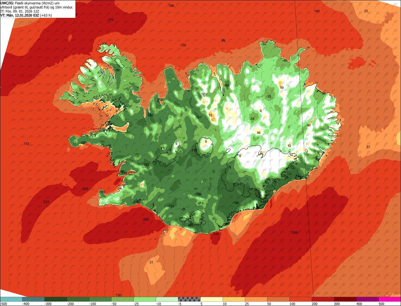This screenshot has height=306, width=401.
Task: Click the map value '-131' near south coast
Action: pos(171,207)
